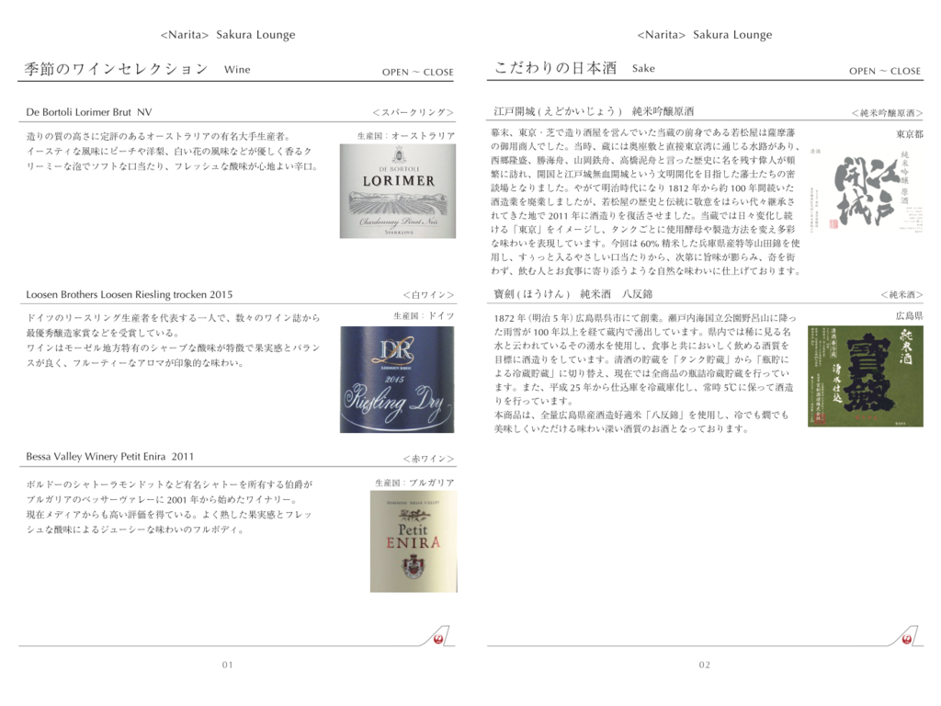Click the Lorimer sparkling wine description paragraph
The image size is (941, 706).
point(172,152)
